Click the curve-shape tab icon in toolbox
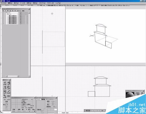The image size is (146, 114). coord(9,99)
